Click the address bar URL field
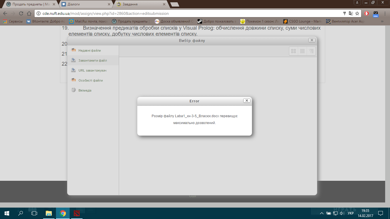Viewport: 390px width, 219px height. 188,13
